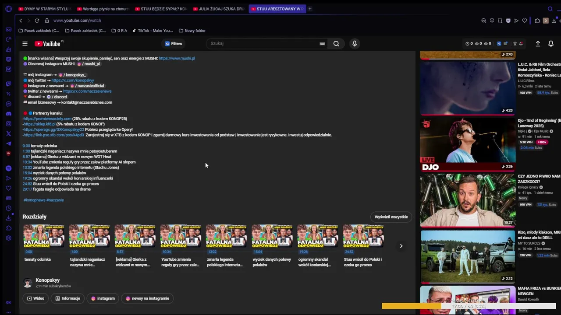Screen dimensions: 561x315
Task: Open X (Twitter) in the browser sidebar
Action: (8, 134)
